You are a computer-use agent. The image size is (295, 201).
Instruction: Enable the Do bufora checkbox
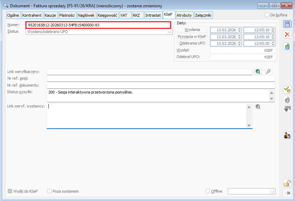pos(267,15)
